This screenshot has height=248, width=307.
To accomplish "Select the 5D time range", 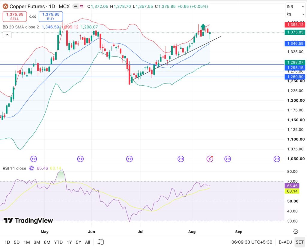I will [17, 242].
